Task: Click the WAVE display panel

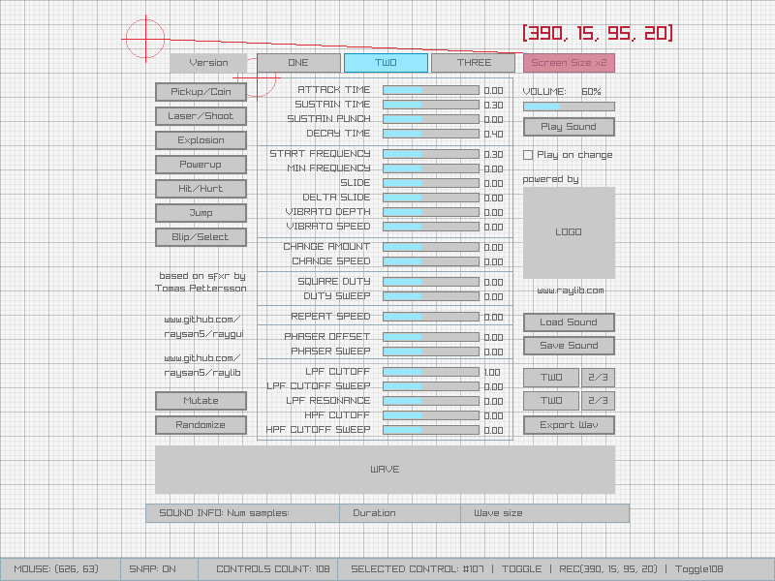Action: point(385,470)
